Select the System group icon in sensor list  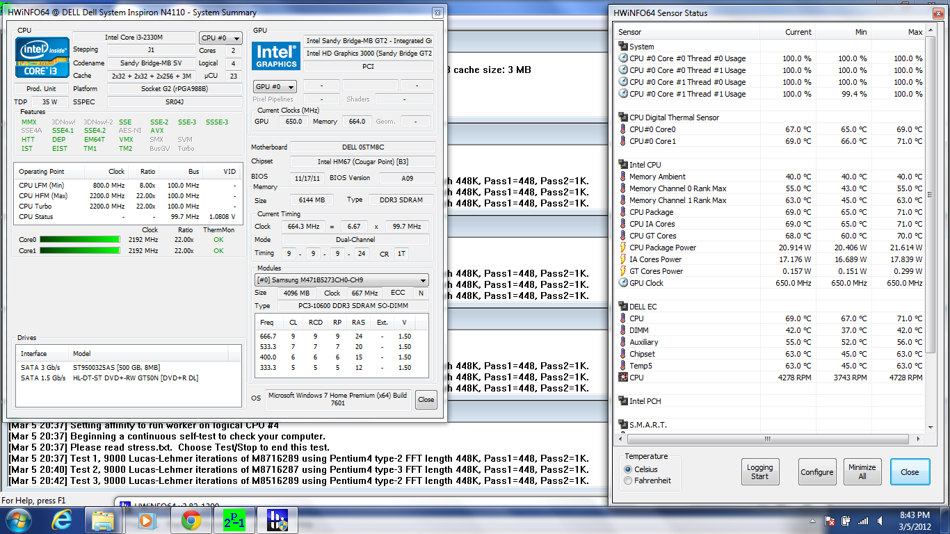[x=623, y=47]
